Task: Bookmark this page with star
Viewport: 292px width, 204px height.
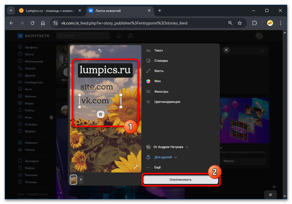Action: [x=240, y=23]
